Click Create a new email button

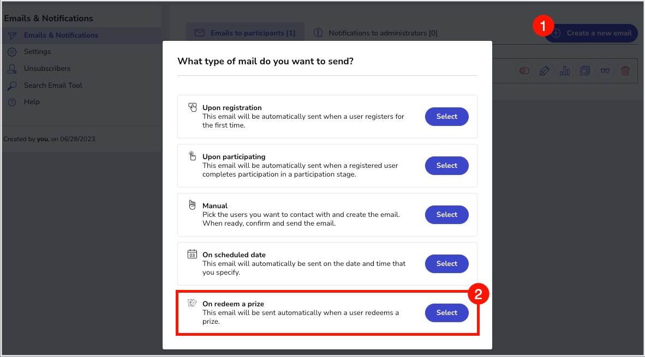click(592, 33)
